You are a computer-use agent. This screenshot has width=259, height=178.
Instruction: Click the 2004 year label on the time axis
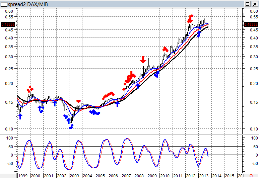click(87, 176)
